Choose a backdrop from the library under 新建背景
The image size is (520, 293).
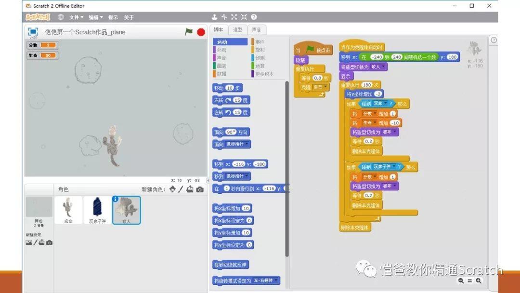(x=29, y=242)
